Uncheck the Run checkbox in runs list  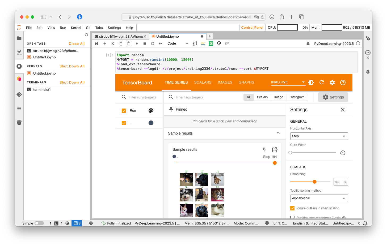click(124, 111)
